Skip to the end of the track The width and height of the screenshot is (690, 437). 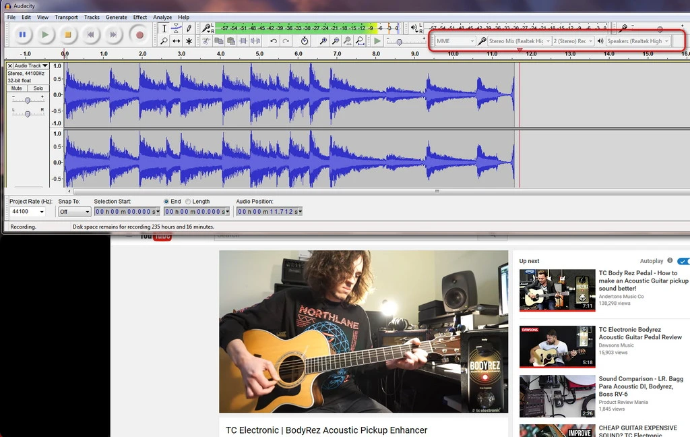pos(113,34)
